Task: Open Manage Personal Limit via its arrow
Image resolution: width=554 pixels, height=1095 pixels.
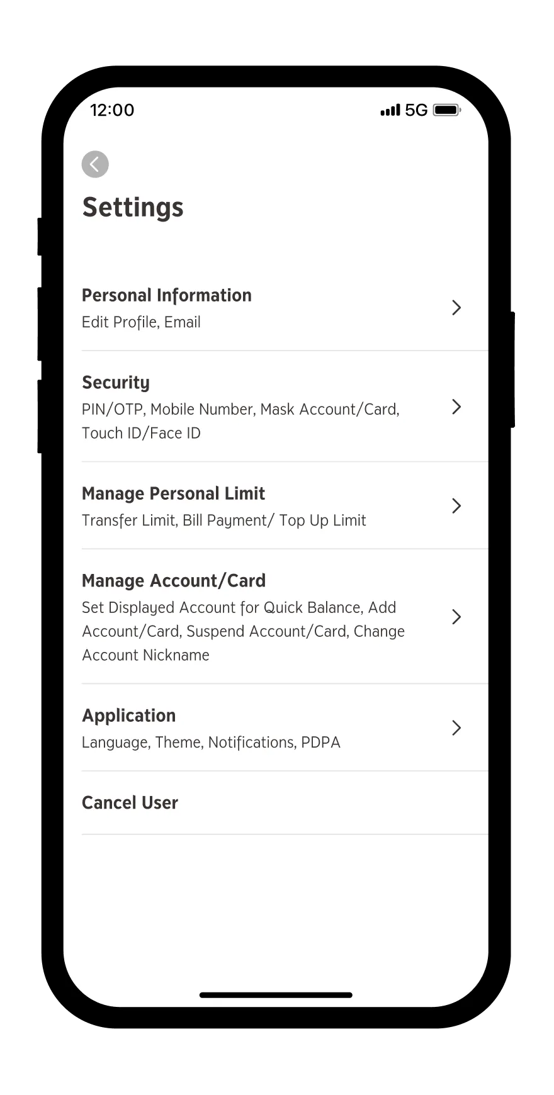Action: [456, 506]
